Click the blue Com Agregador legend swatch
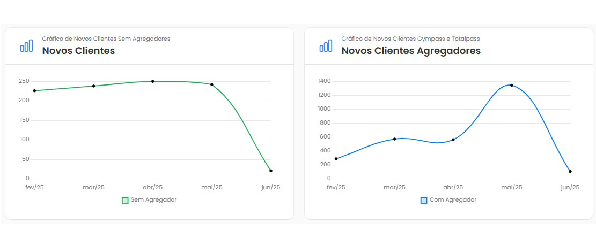The height and width of the screenshot is (246, 596). click(424, 200)
